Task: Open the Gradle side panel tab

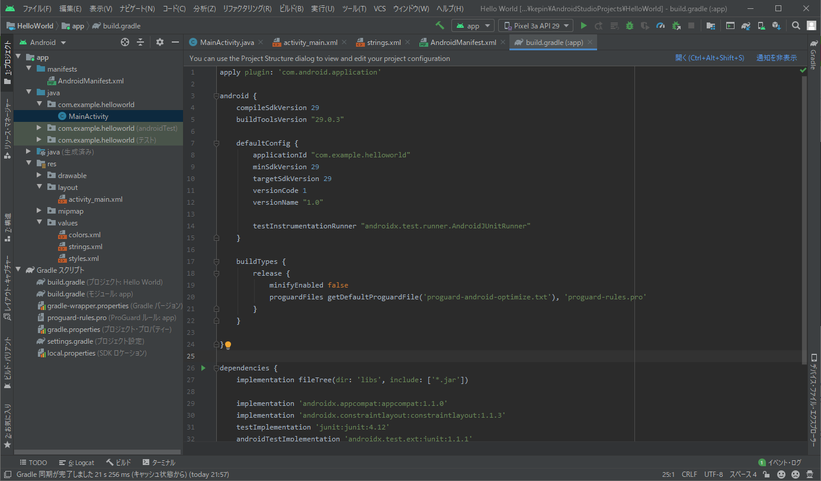Action: pos(813,56)
